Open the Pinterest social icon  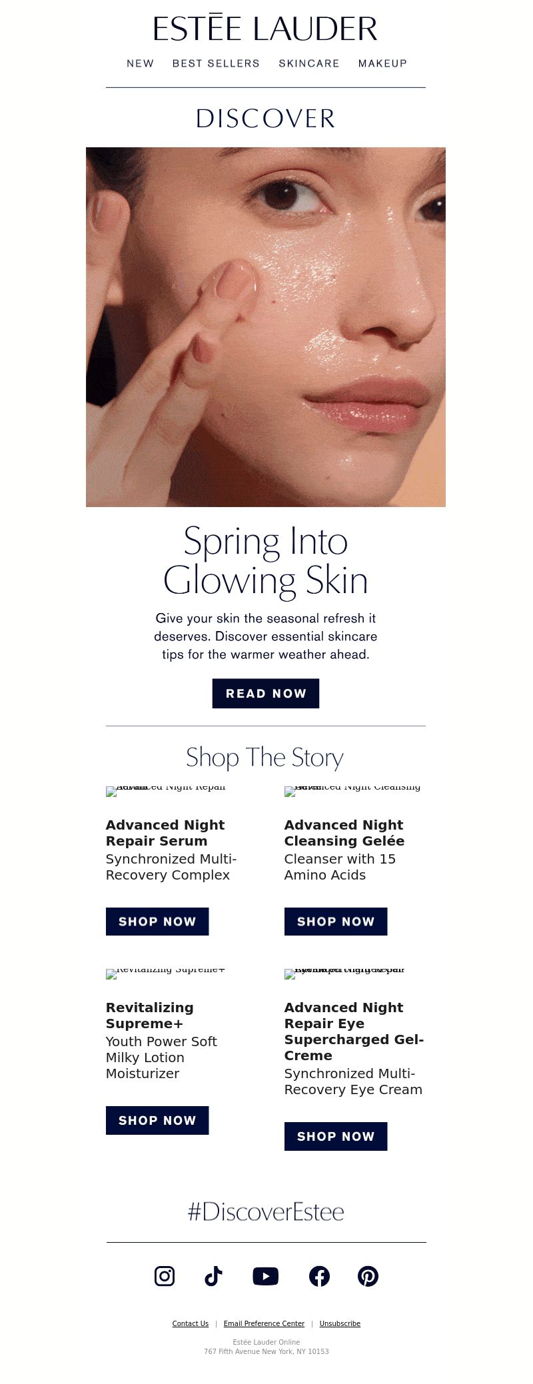[368, 1275]
